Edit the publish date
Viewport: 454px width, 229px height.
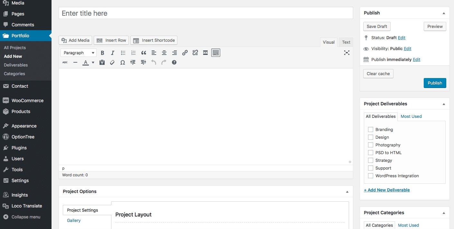(417, 59)
